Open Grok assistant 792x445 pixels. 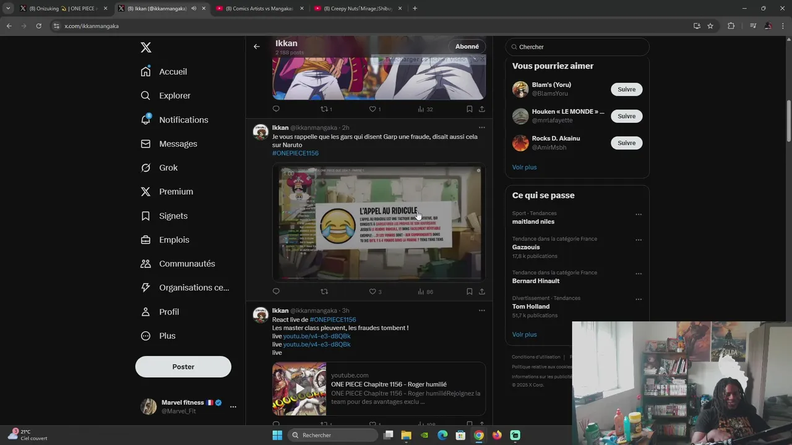[x=159, y=167]
